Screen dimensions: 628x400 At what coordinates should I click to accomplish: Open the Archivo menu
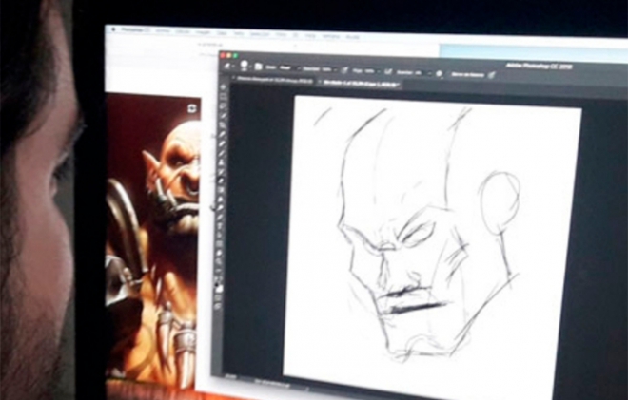162,30
